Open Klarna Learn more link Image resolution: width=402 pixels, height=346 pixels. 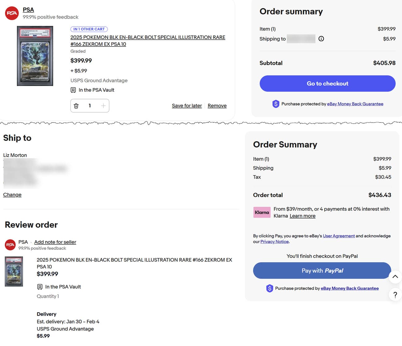302,216
